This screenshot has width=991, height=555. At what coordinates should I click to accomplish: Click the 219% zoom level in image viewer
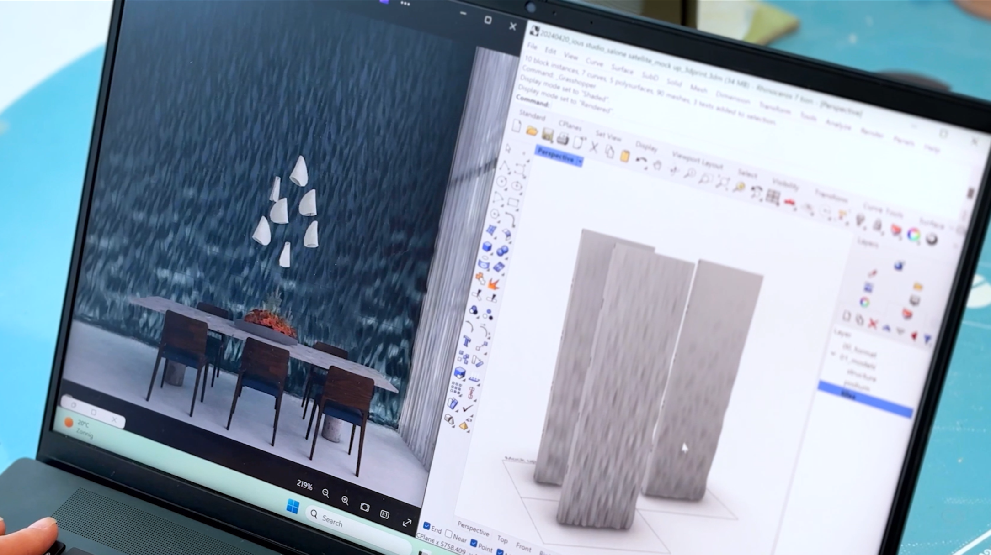(304, 485)
